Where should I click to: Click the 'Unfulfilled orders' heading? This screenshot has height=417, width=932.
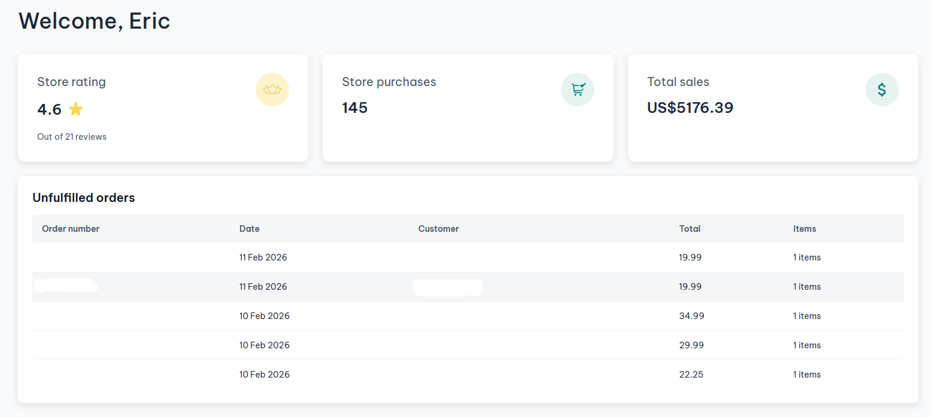[84, 198]
